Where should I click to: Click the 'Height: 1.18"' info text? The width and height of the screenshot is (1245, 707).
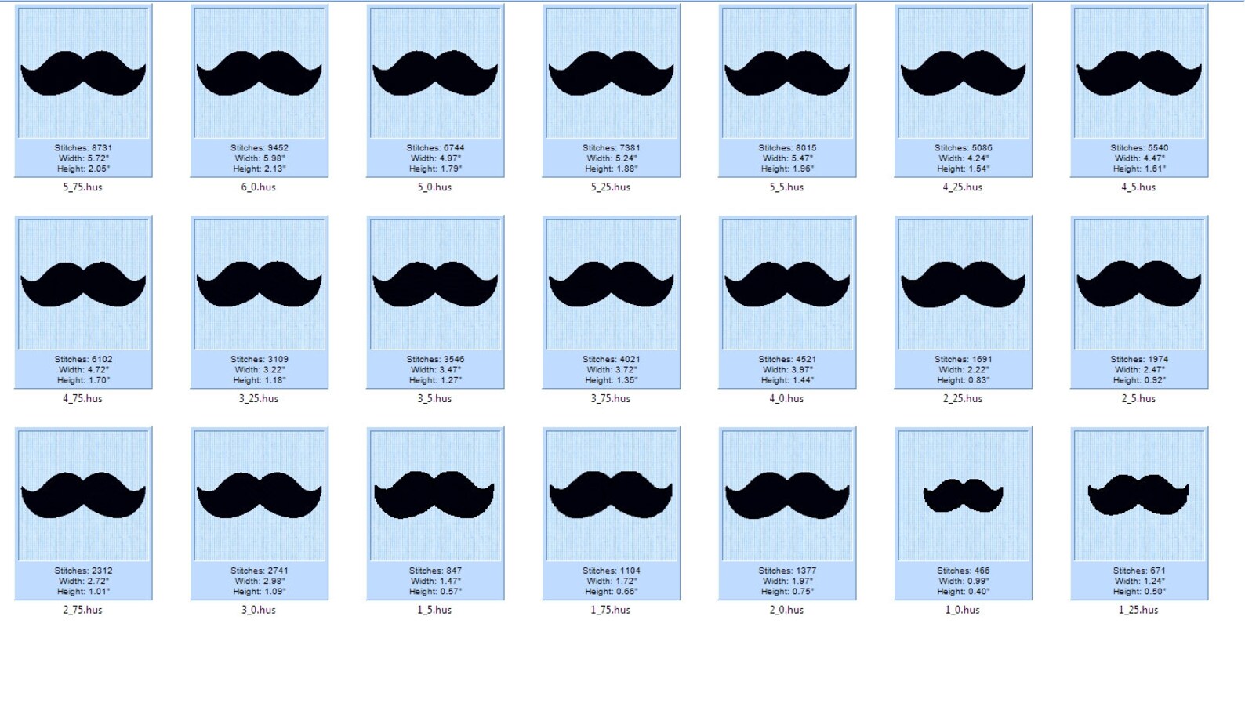pyautogui.click(x=260, y=380)
